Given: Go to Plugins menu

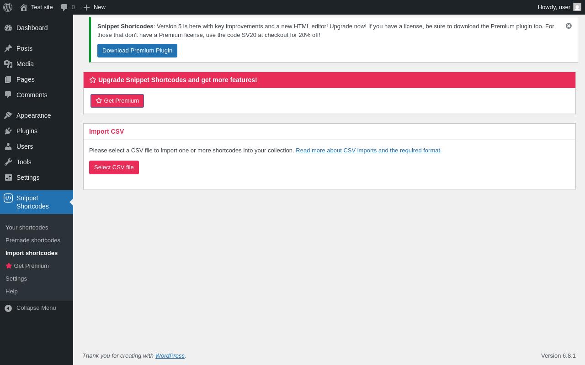Looking at the screenshot, I should 27,131.
